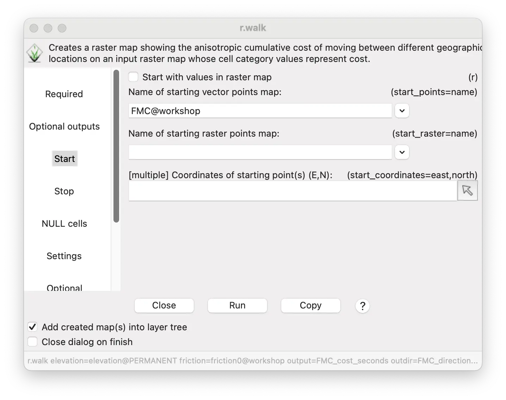Click the (start_points=name) parameter label

(434, 92)
